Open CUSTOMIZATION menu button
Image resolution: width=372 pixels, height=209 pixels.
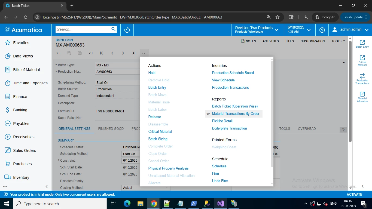[313, 41]
